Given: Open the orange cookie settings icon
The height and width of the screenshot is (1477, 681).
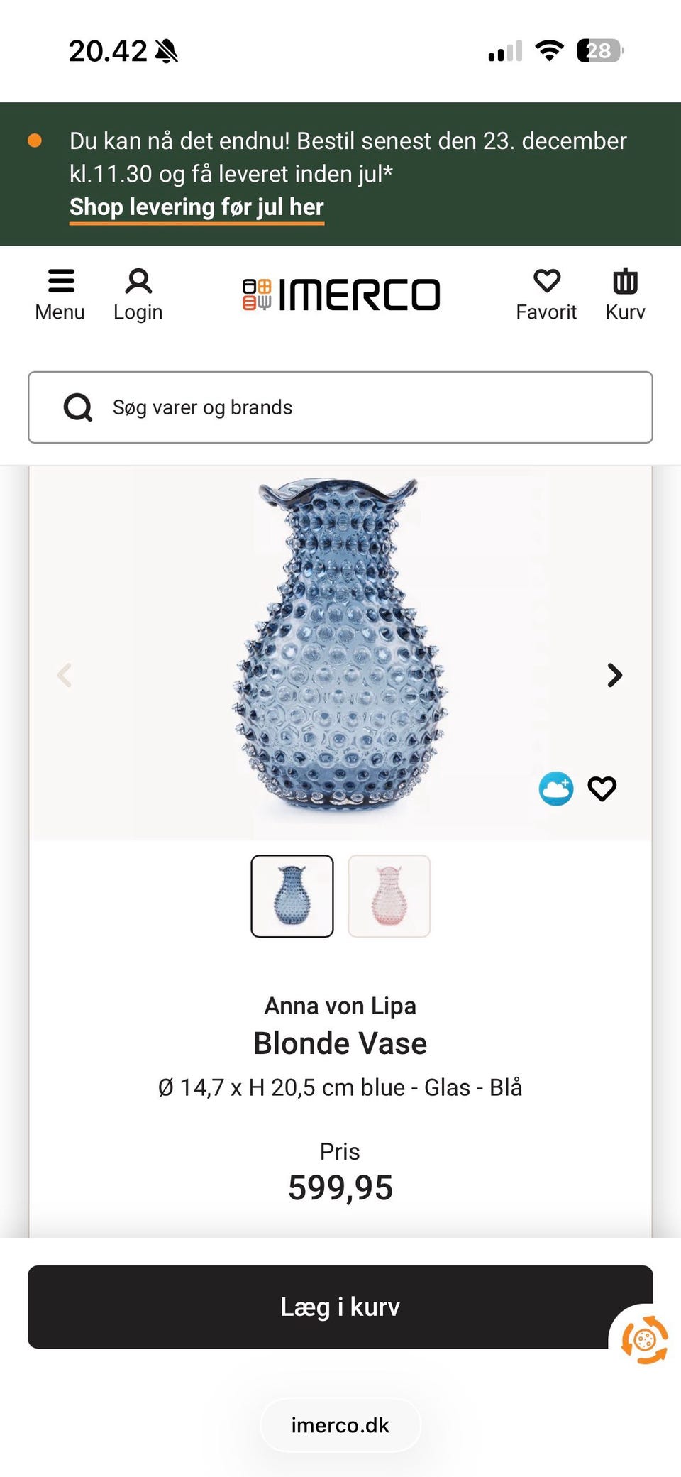Looking at the screenshot, I should point(644,1339).
